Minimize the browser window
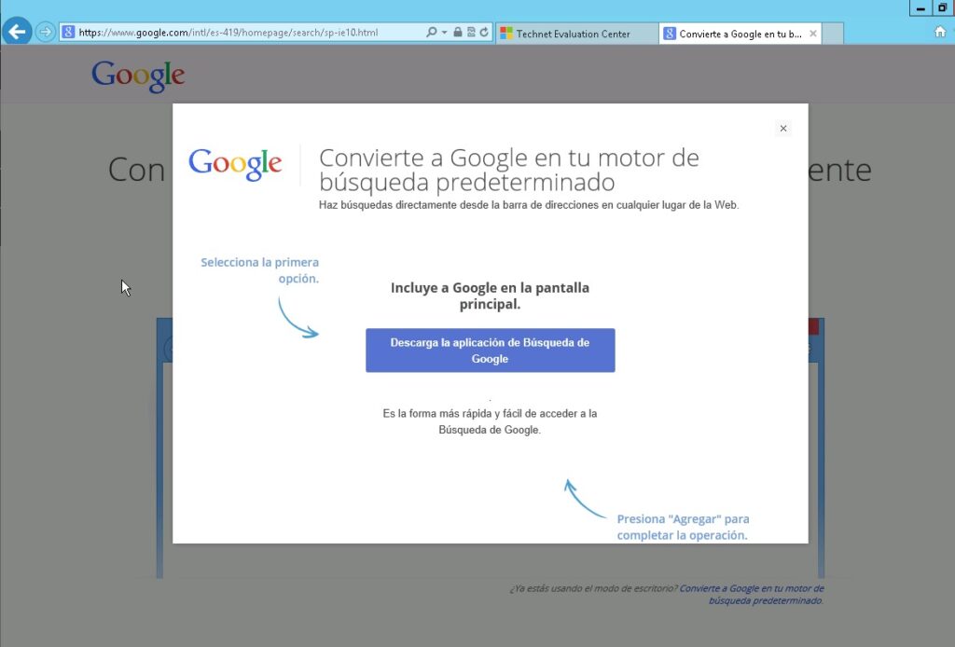 click(920, 7)
